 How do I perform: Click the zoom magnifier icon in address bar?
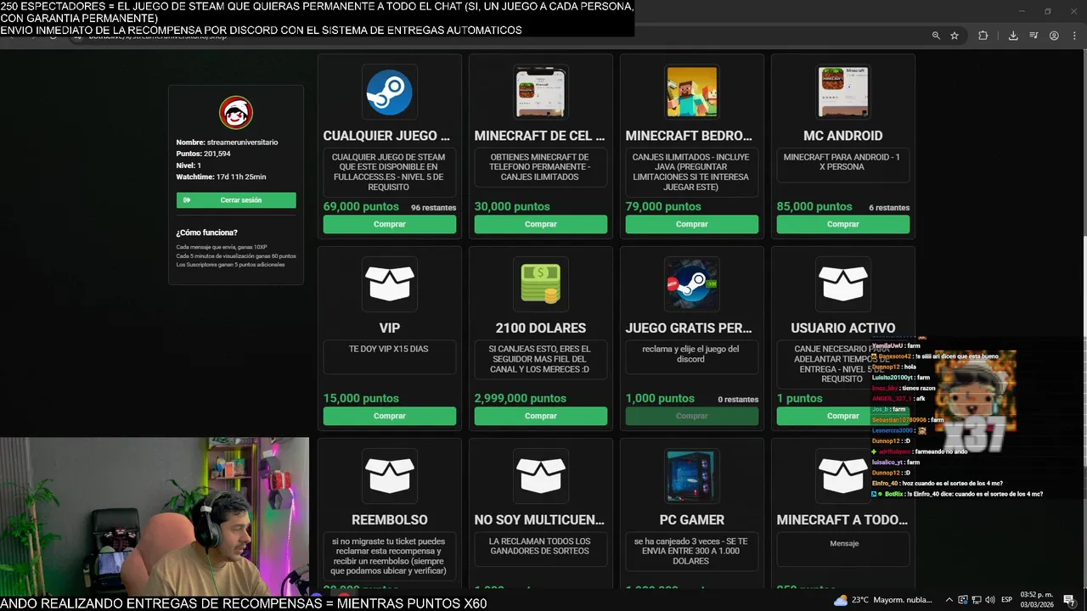point(936,36)
